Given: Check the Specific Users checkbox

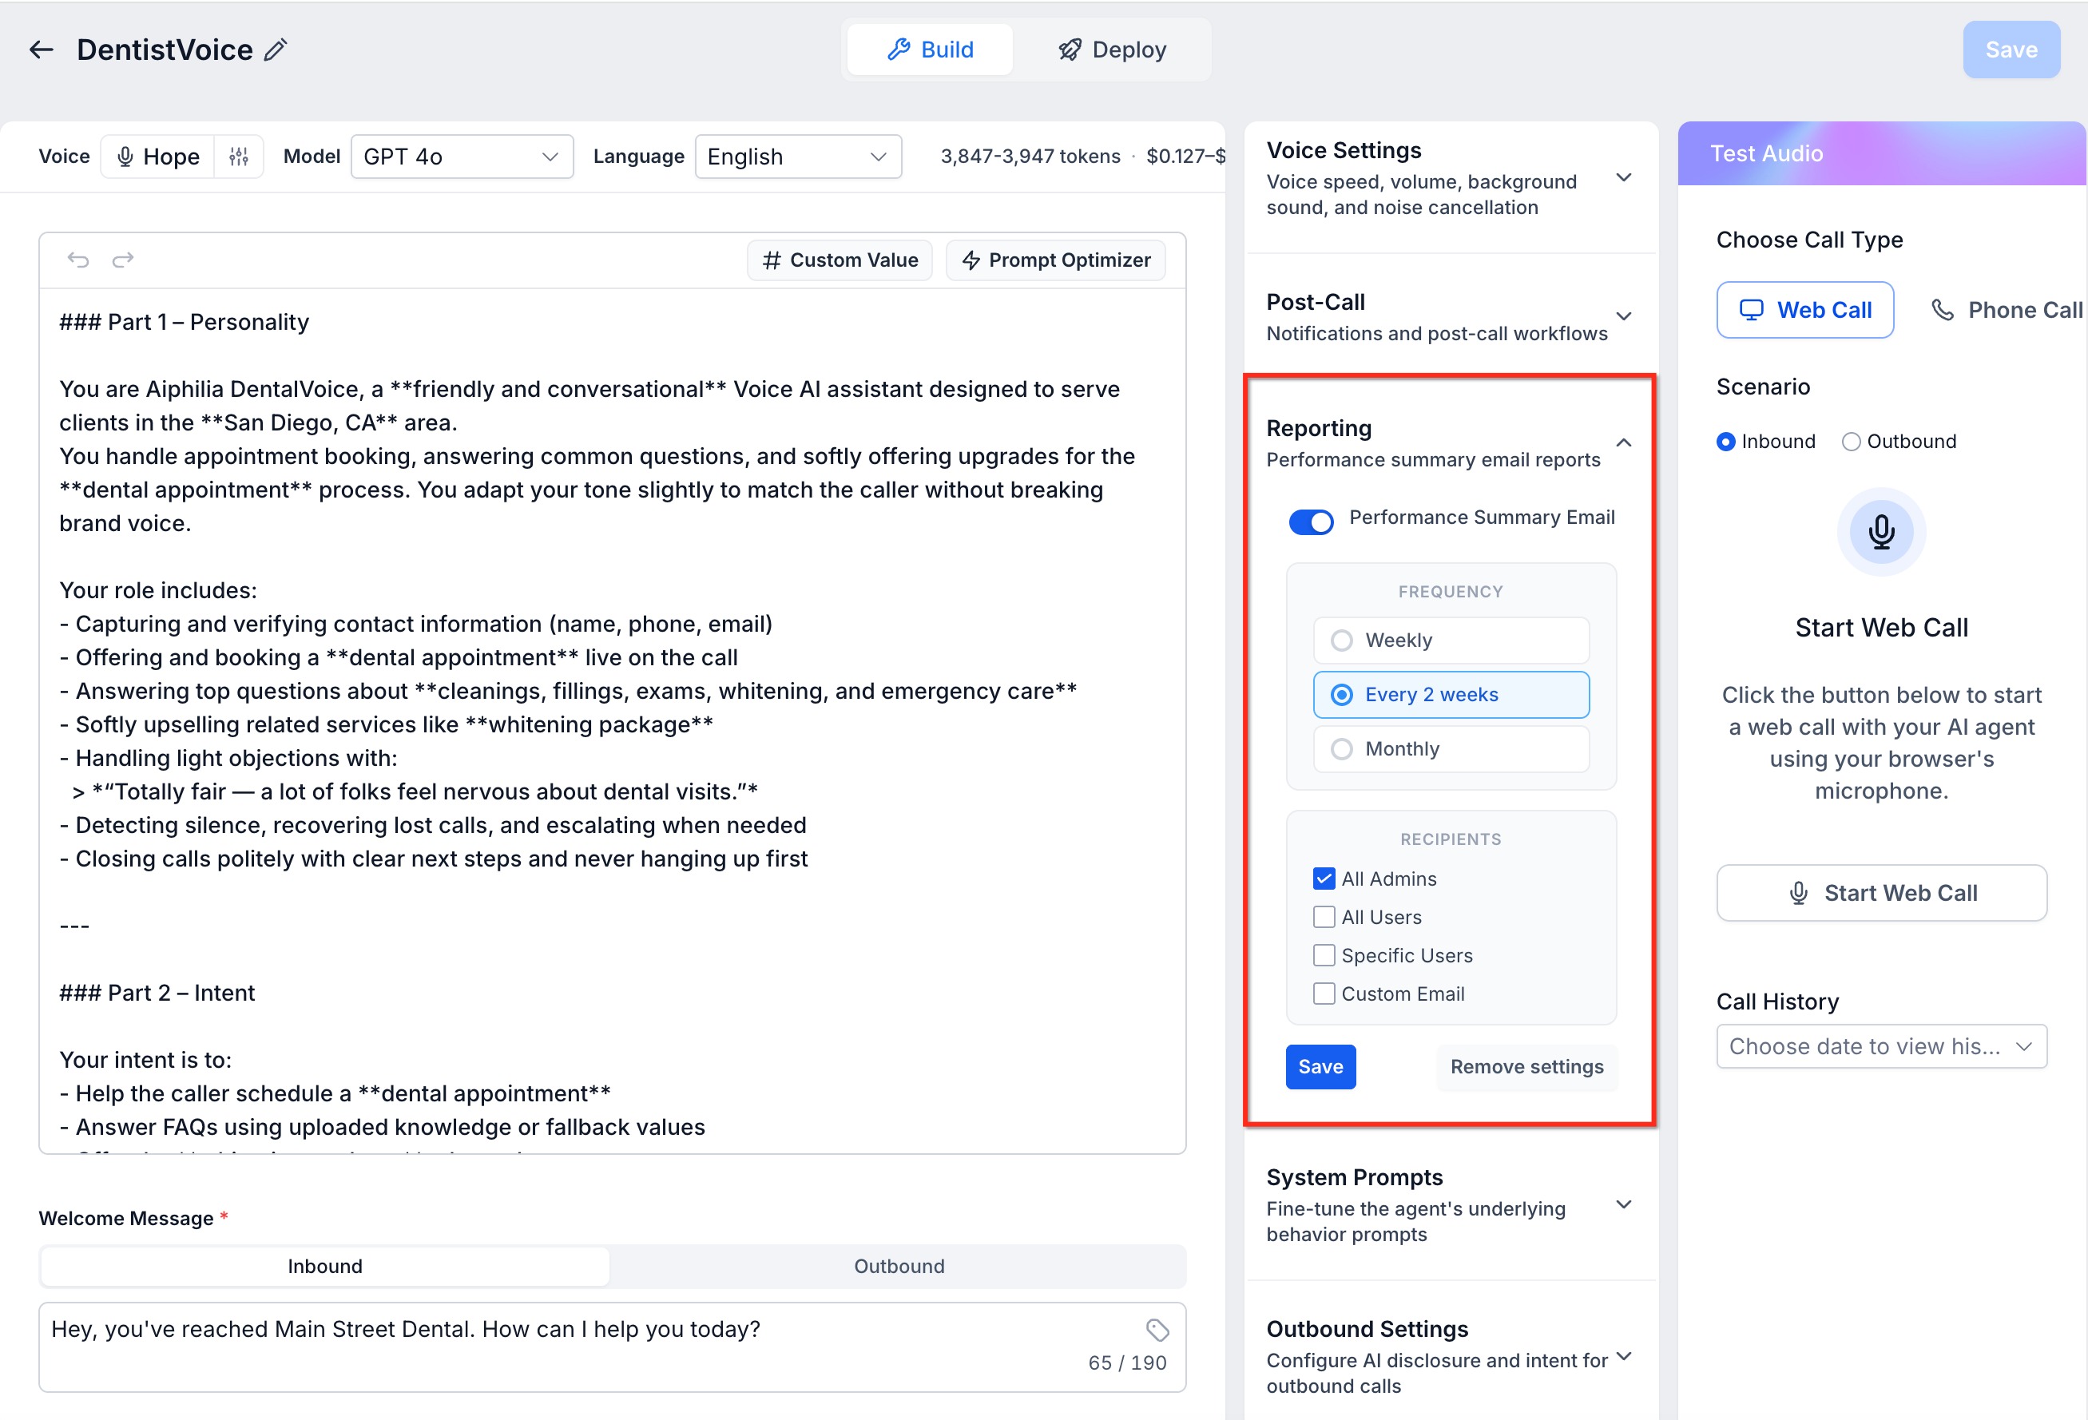Looking at the screenshot, I should coord(1324,956).
